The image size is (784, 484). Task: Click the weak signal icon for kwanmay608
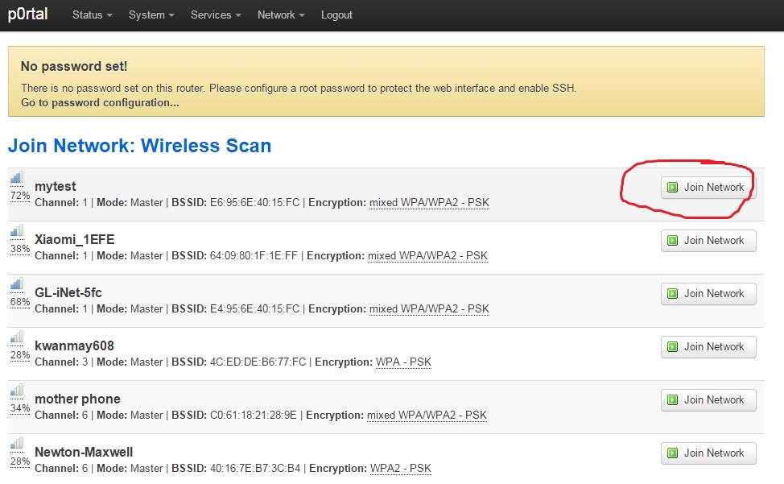tap(16, 337)
